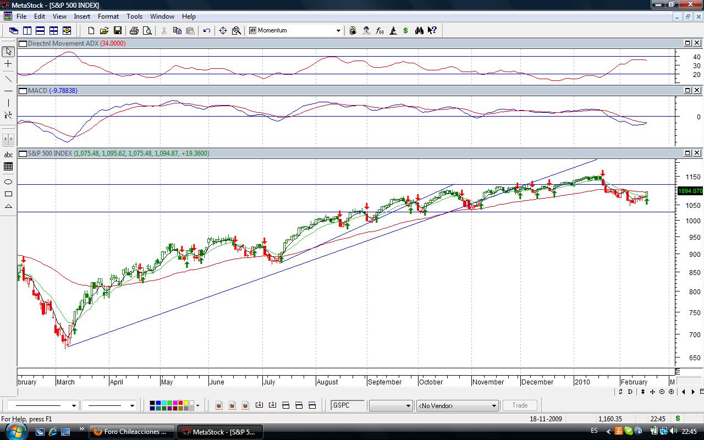The image size is (704, 440).
Task: Click the MetaStock taskbar button
Action: click(219, 432)
